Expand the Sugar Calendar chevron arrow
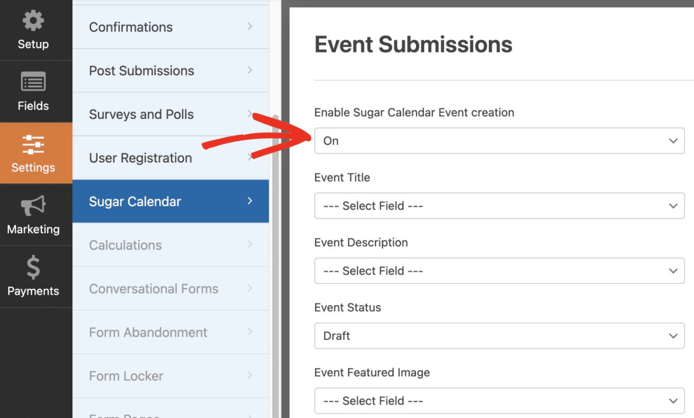 250,202
